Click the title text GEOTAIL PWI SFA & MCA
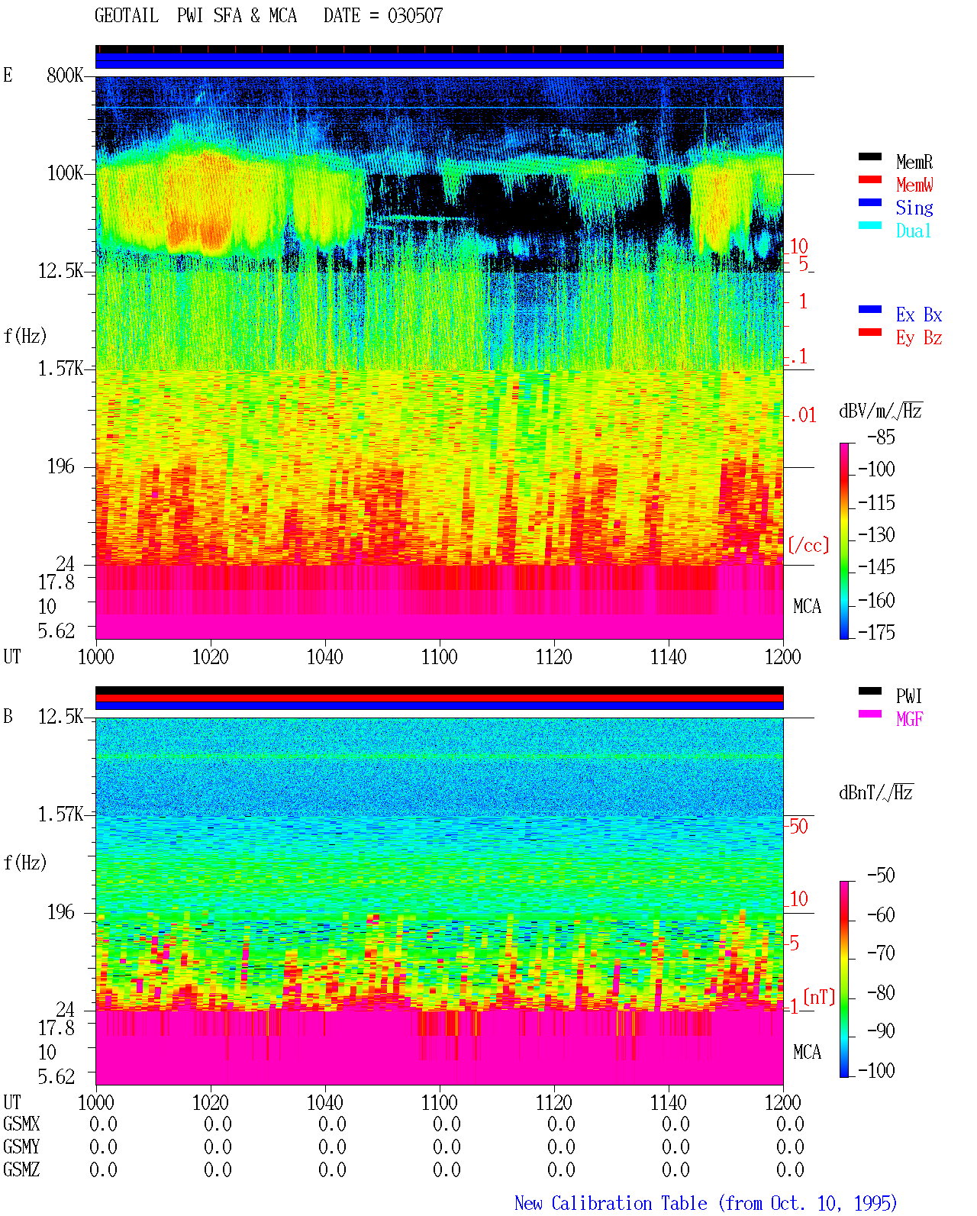 click(195, 15)
